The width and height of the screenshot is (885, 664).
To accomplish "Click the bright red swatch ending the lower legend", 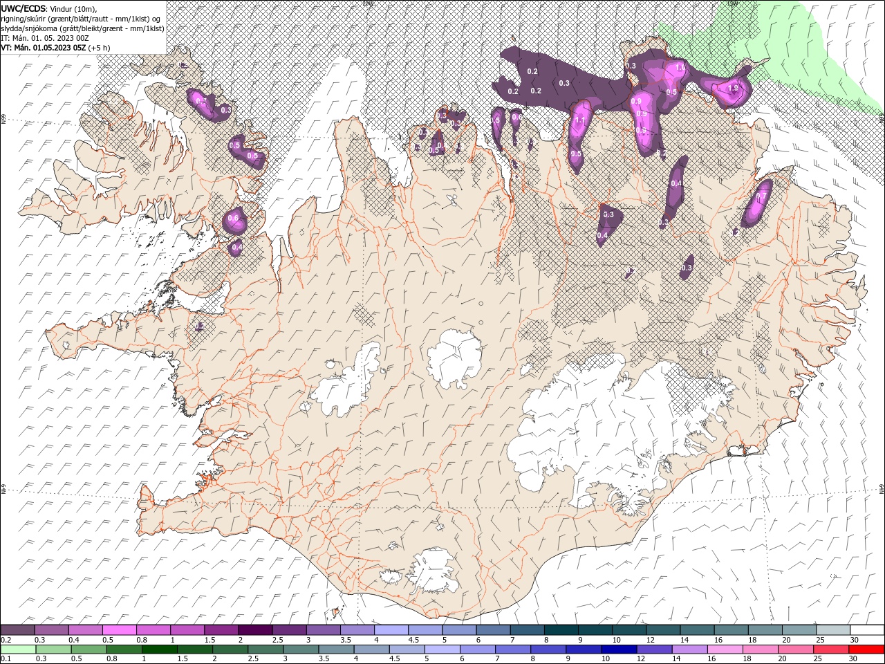I will pos(866,649).
